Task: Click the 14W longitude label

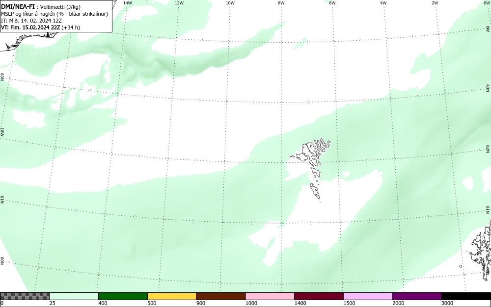Action: [x=128, y=3]
